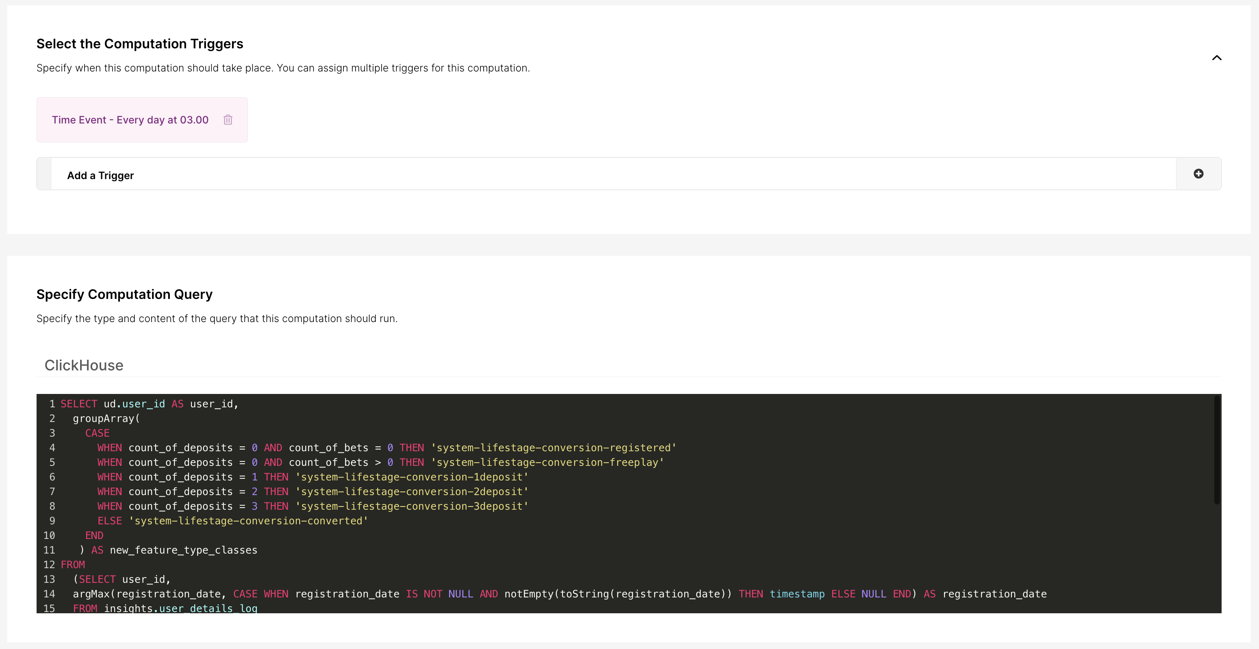Screen dimensions: 1259x649
Task: Click new_feature_type_classes alias in the query
Action: pyautogui.click(x=183, y=550)
